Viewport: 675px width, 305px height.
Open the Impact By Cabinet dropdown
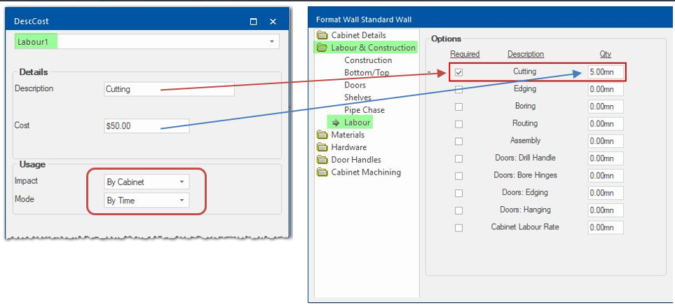click(182, 182)
